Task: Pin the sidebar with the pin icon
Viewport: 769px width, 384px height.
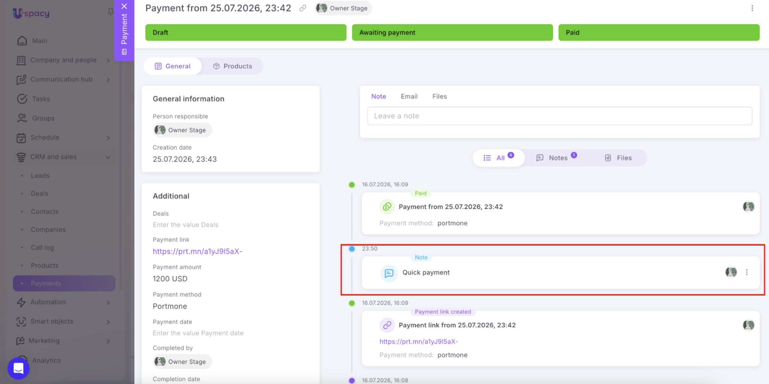Action: pyautogui.click(x=110, y=13)
